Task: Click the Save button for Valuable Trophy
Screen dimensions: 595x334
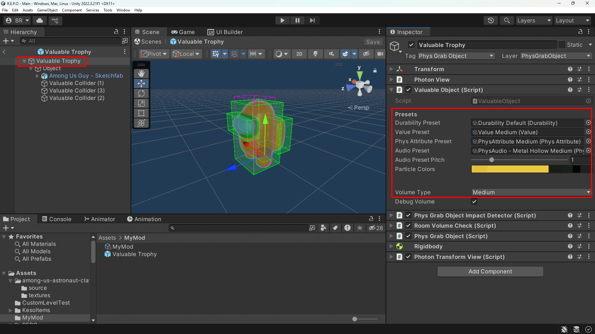Action: [373, 42]
